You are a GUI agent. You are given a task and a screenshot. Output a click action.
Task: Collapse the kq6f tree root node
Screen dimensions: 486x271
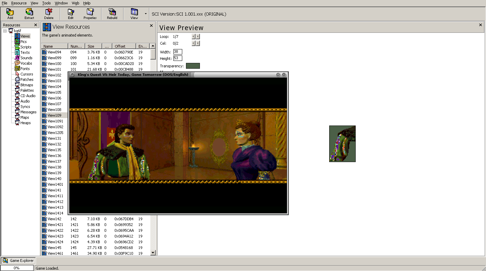tap(5, 31)
